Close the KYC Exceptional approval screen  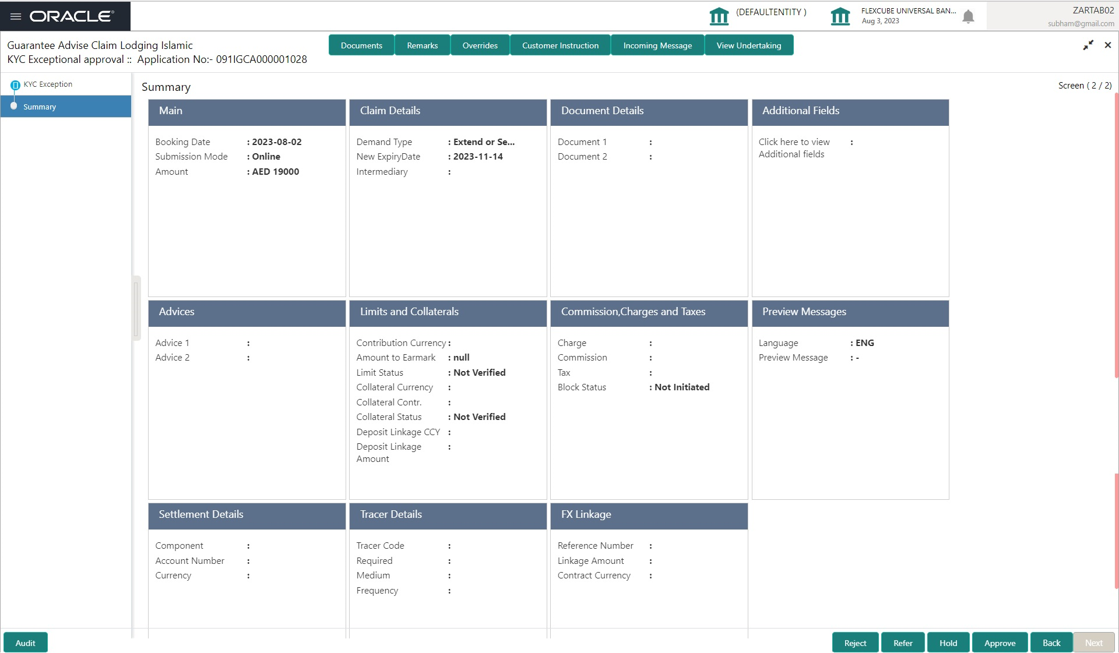pos(1108,45)
